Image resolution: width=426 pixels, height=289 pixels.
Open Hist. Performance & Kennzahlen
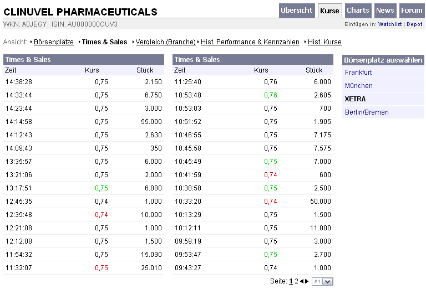click(x=250, y=42)
